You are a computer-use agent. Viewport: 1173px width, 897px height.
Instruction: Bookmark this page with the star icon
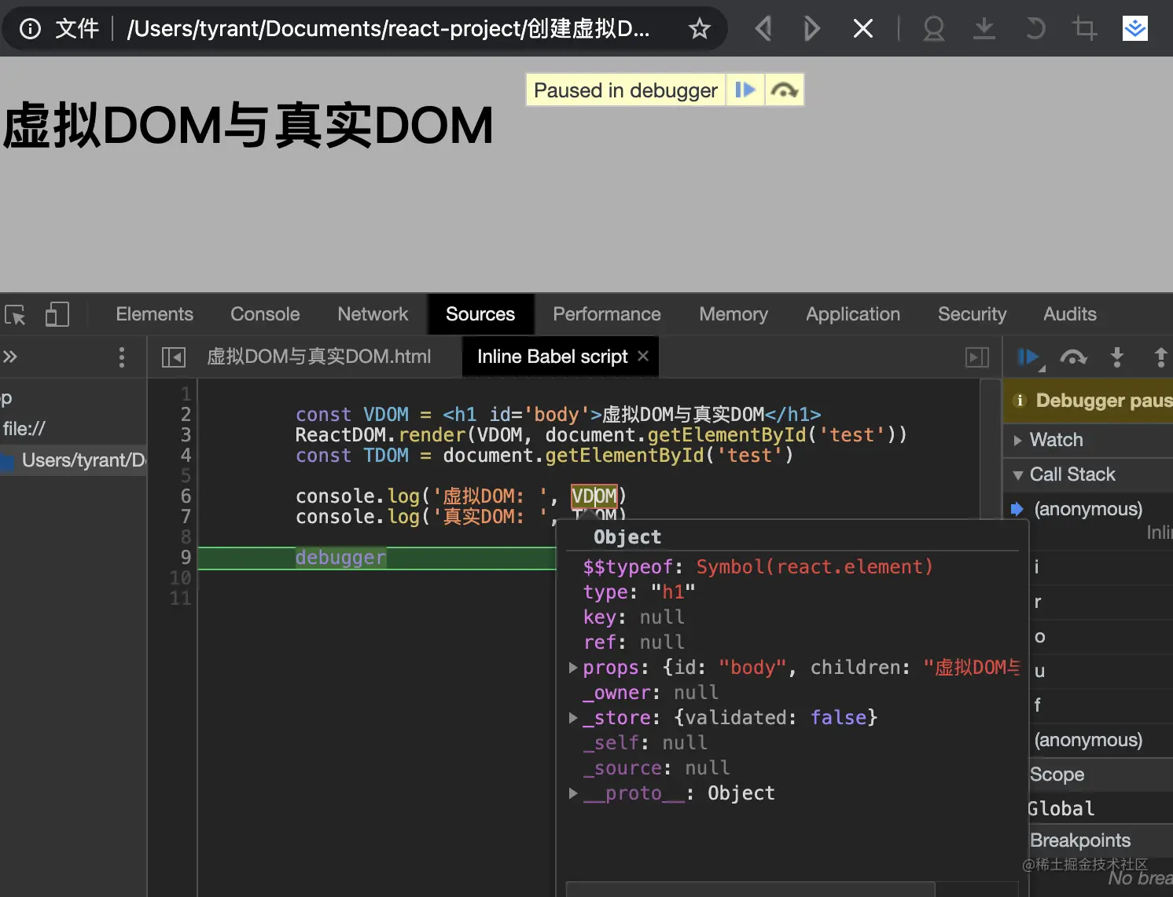pos(699,29)
